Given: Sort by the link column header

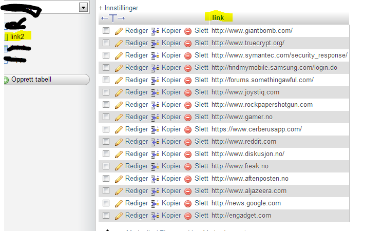Looking at the screenshot, I should tap(218, 17).
